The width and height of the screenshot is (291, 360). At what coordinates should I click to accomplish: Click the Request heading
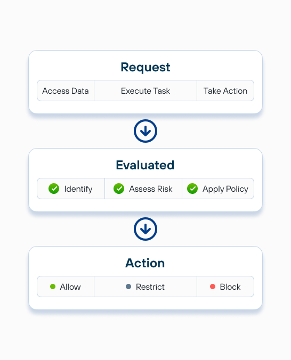coord(145,67)
